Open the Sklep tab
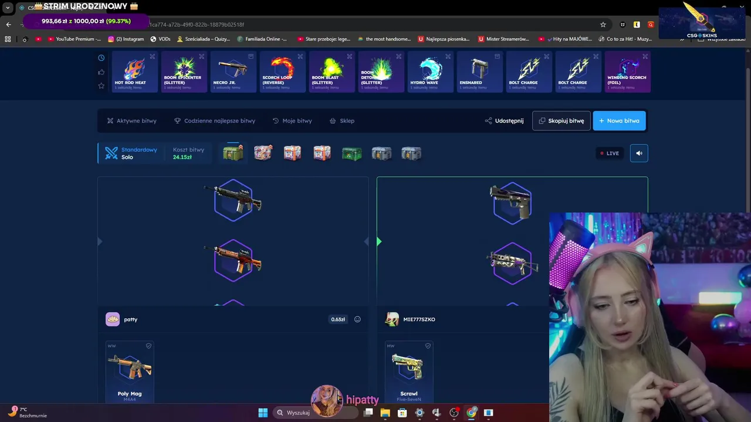The image size is (751, 422). [x=342, y=121]
